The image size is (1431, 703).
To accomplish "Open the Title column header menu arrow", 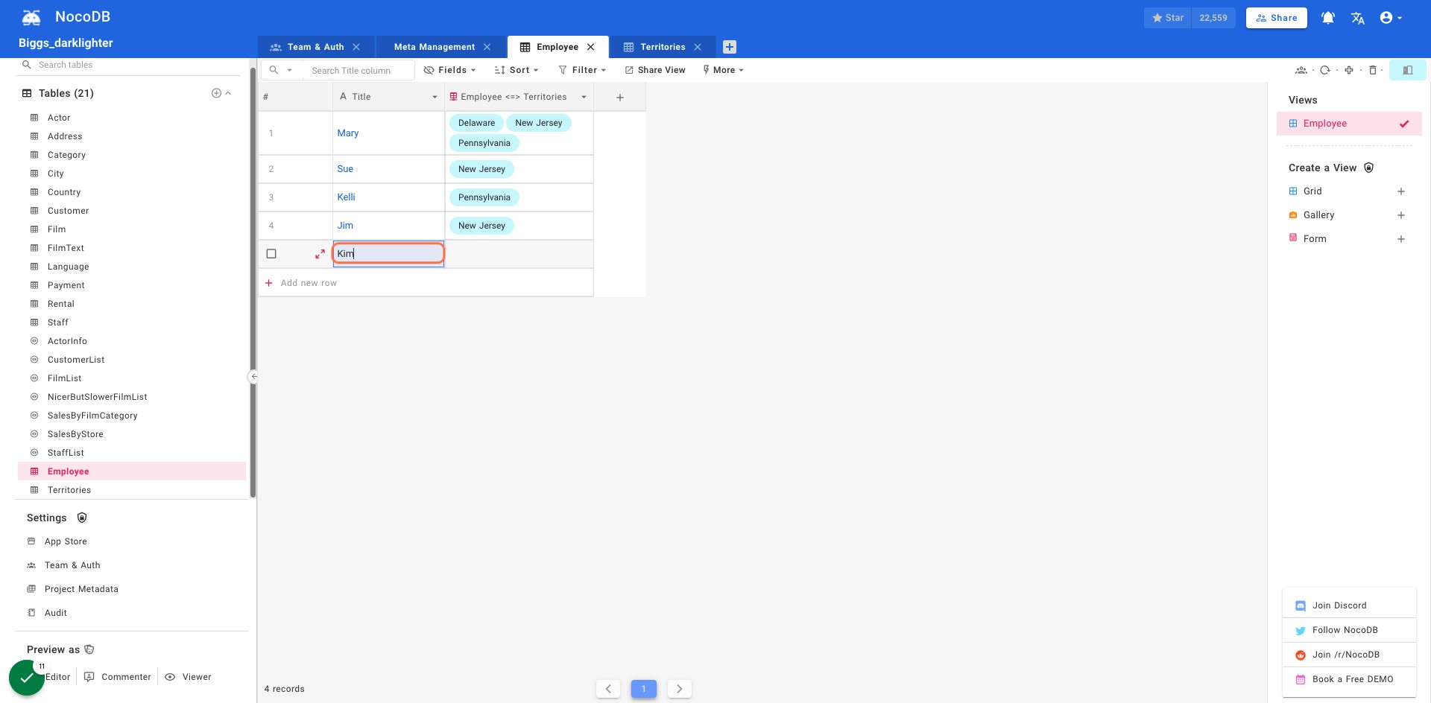I will (435, 97).
